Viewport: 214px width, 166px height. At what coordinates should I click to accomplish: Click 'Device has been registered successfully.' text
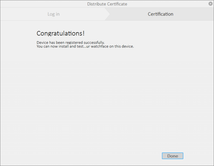(x=70, y=42)
